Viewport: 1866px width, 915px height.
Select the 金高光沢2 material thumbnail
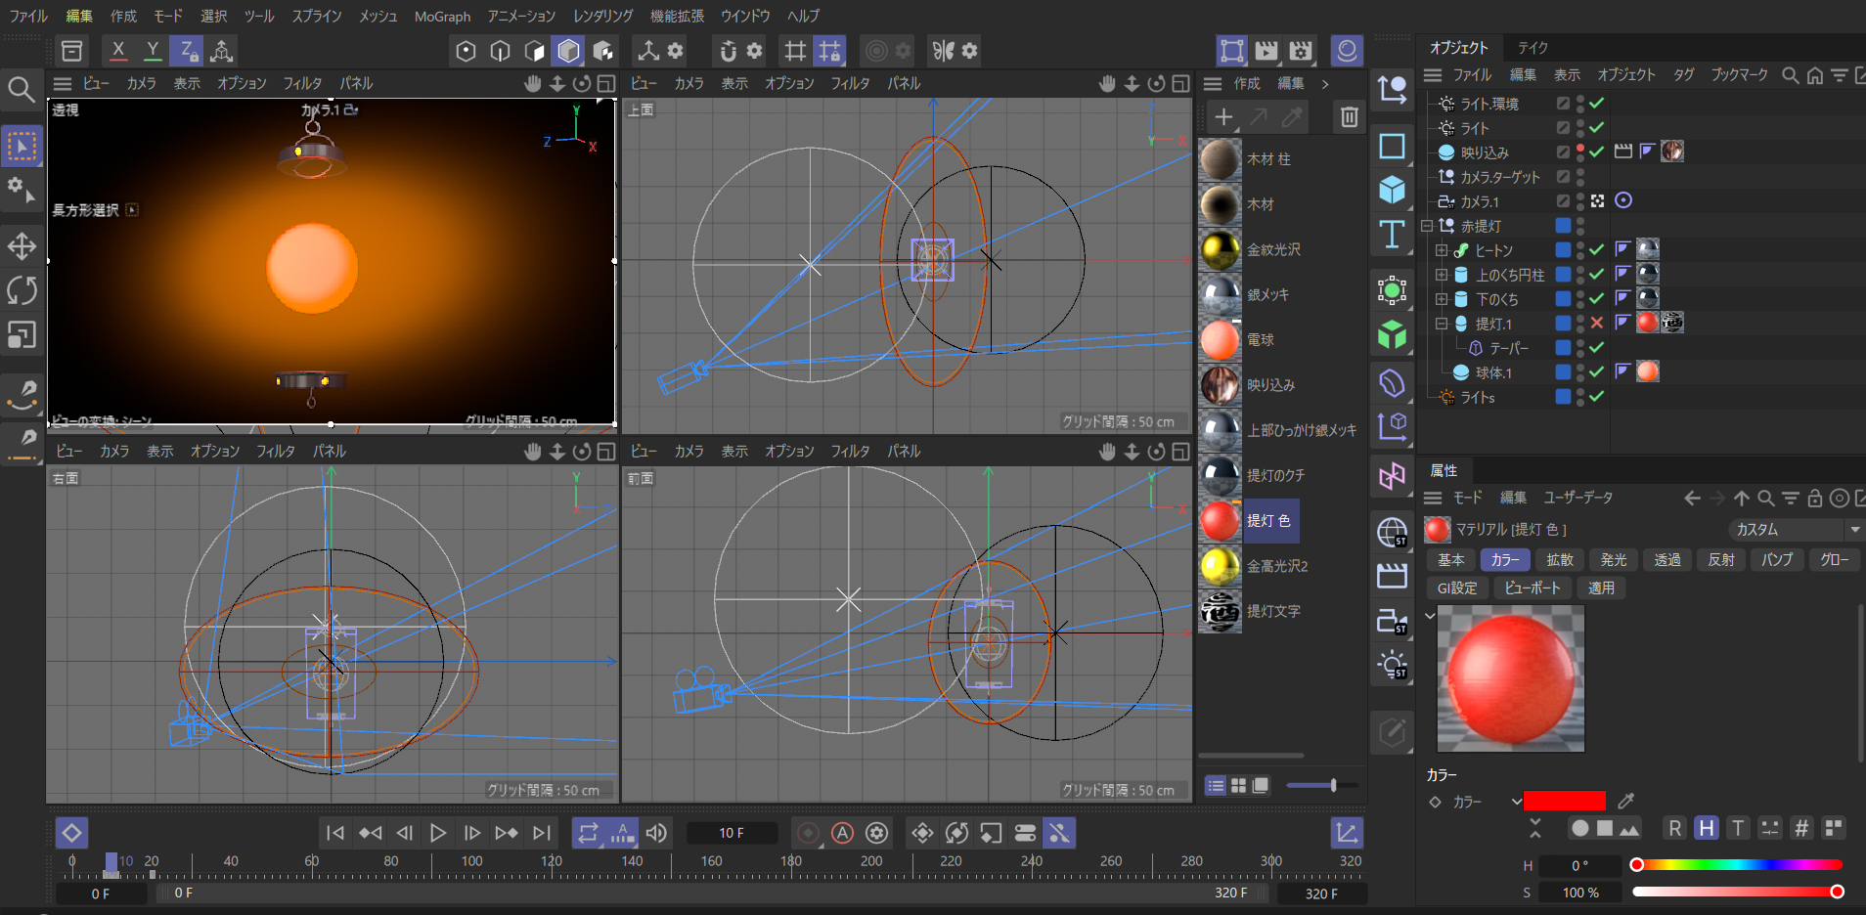click(1220, 566)
